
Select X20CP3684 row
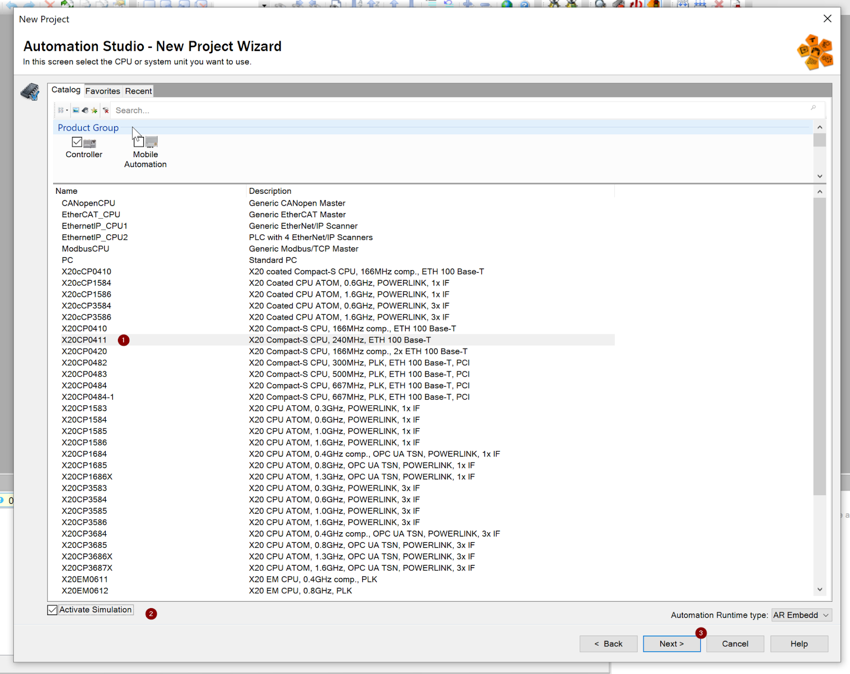(x=335, y=534)
